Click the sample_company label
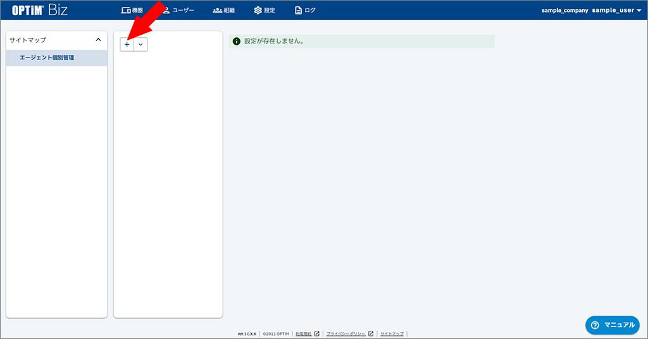648x339 pixels. click(564, 10)
